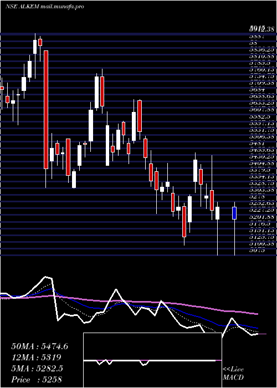Screen dimensions: 277x388
Task: Click the <<Live MACD label
Action: tap(233, 374)
